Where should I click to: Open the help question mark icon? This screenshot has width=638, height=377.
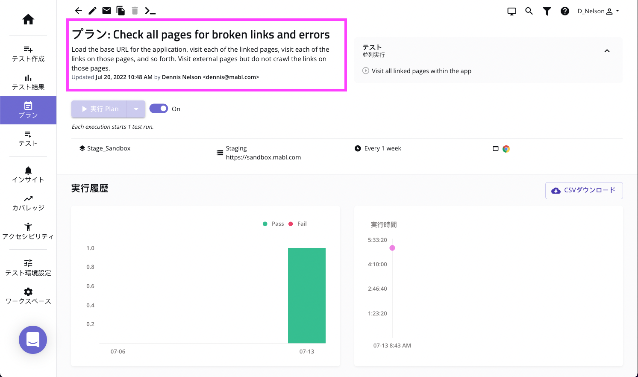pyautogui.click(x=564, y=11)
